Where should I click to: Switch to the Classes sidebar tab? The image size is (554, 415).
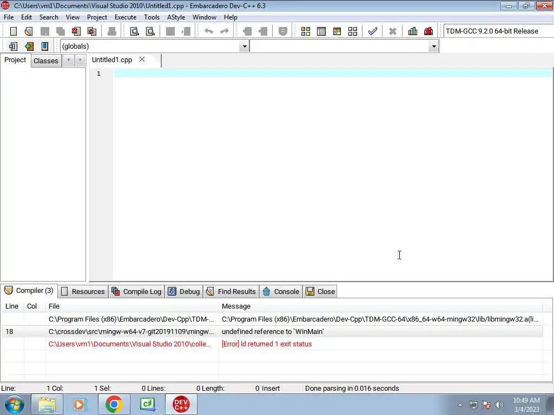[x=46, y=61]
